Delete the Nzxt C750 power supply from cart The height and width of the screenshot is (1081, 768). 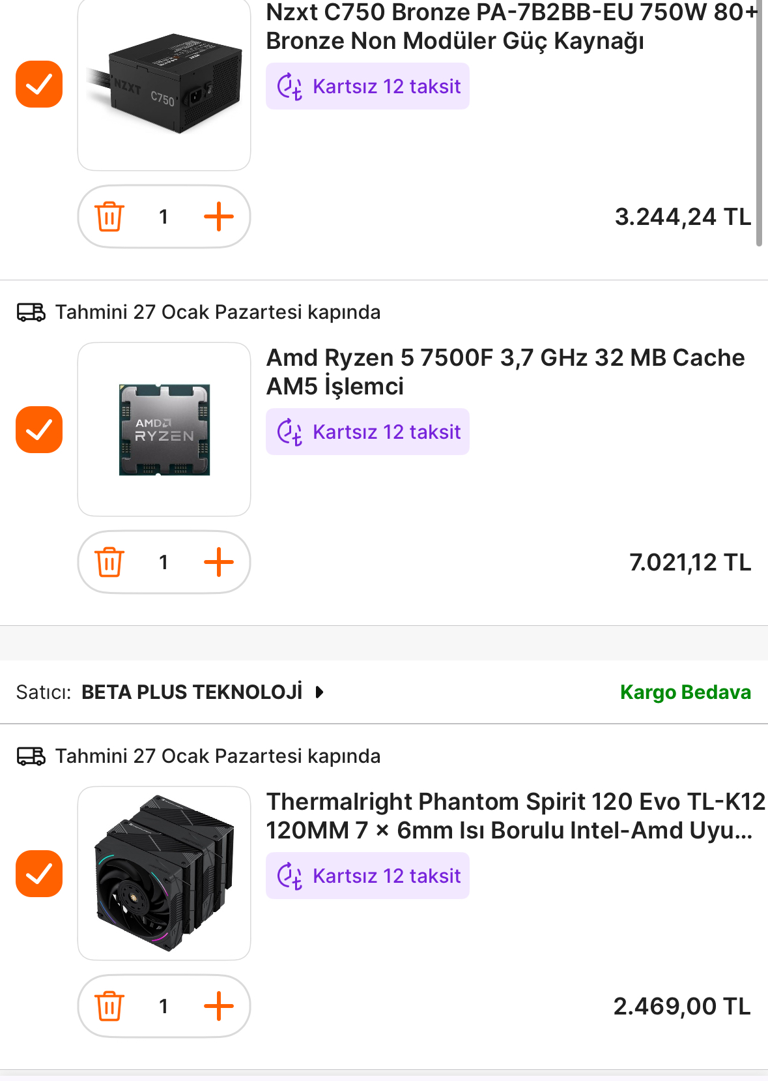coord(109,217)
